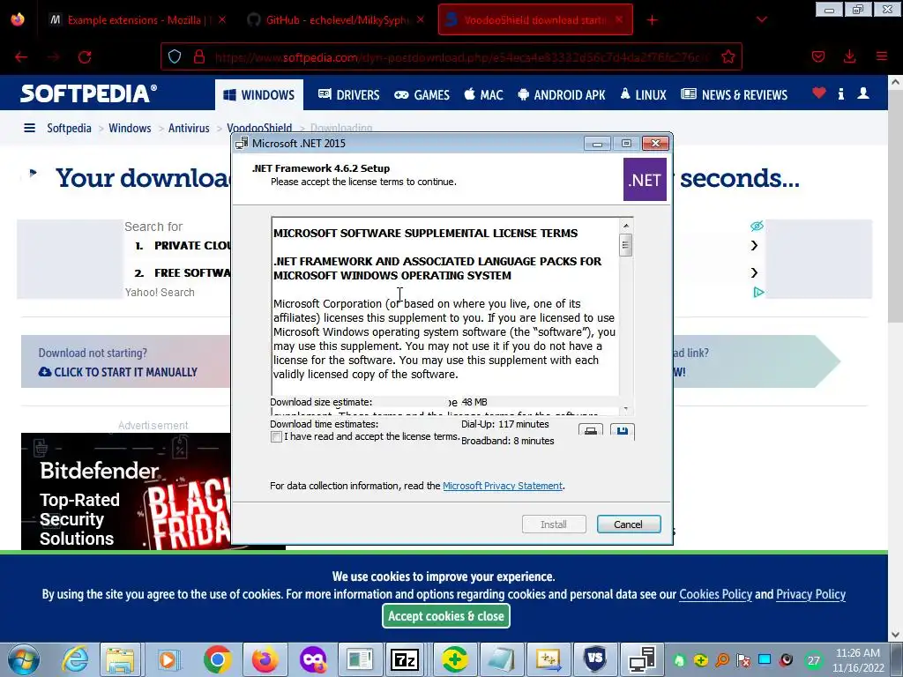This screenshot has height=677, width=903.
Task: Open the Drivers section on Softpedia
Action: (349, 95)
